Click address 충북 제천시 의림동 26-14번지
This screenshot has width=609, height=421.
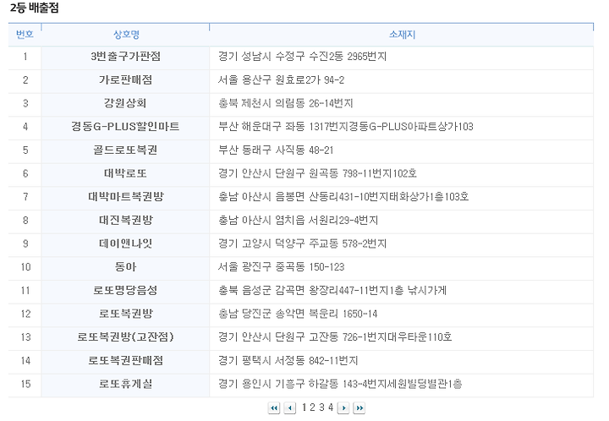click(286, 103)
